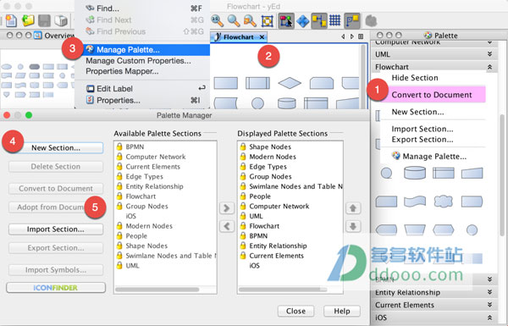Screen dimensions: 508x326
Task: Pick the manual input shape in Palette
Action: [x=472, y=173]
